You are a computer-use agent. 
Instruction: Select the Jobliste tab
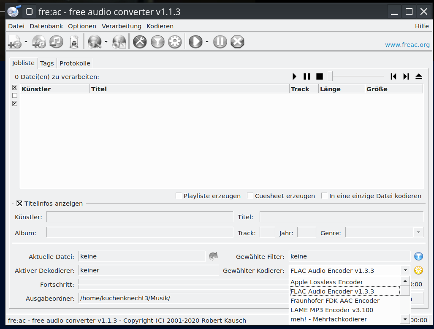coord(23,63)
